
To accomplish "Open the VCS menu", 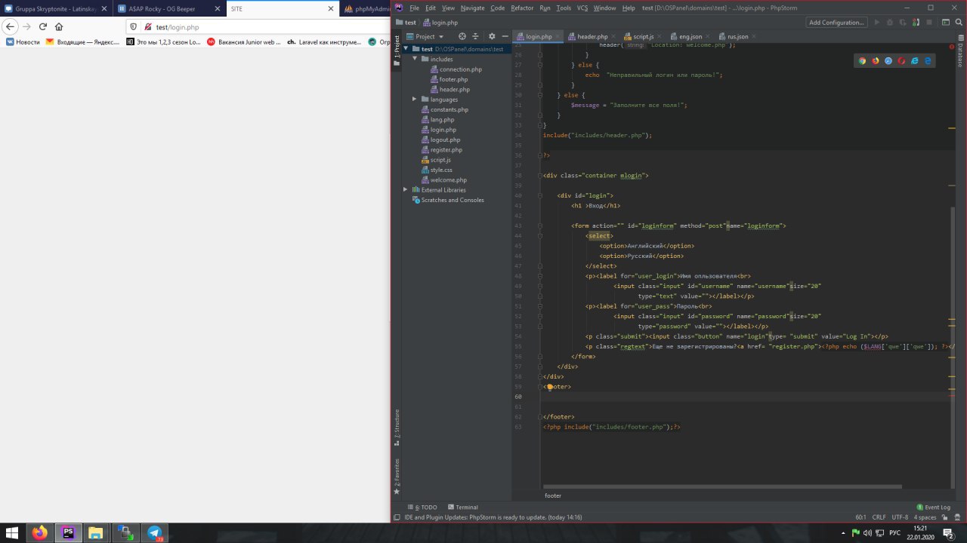I will (x=582, y=8).
